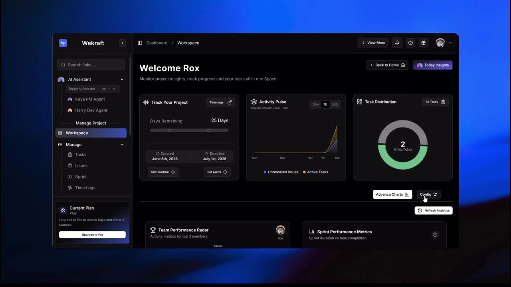Open Config options
The height and width of the screenshot is (287, 511).
428,195
